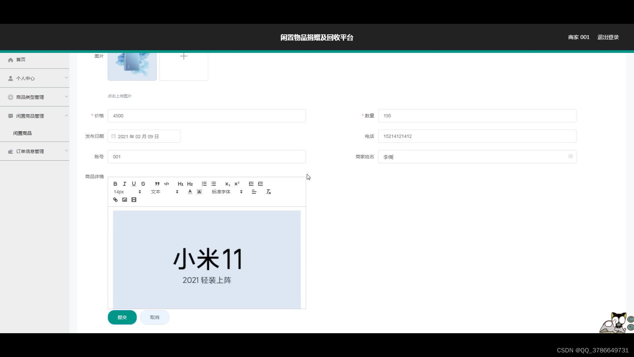Toggle strikethrough formatting in editor
The width and height of the screenshot is (634, 357).
tap(143, 184)
